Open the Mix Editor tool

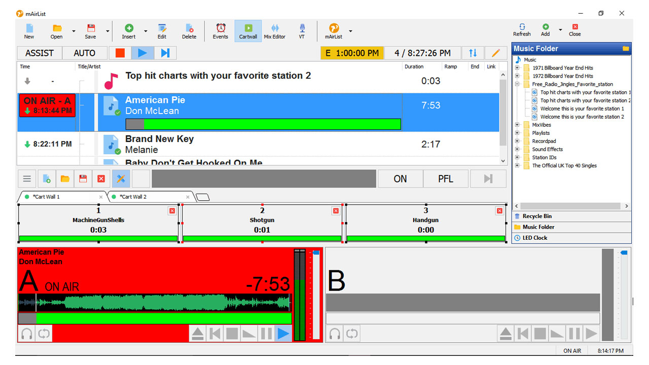tap(274, 30)
